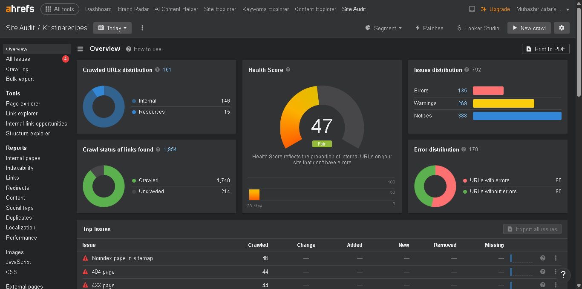Click Print to PDF
The height and width of the screenshot is (289, 582).
point(546,49)
